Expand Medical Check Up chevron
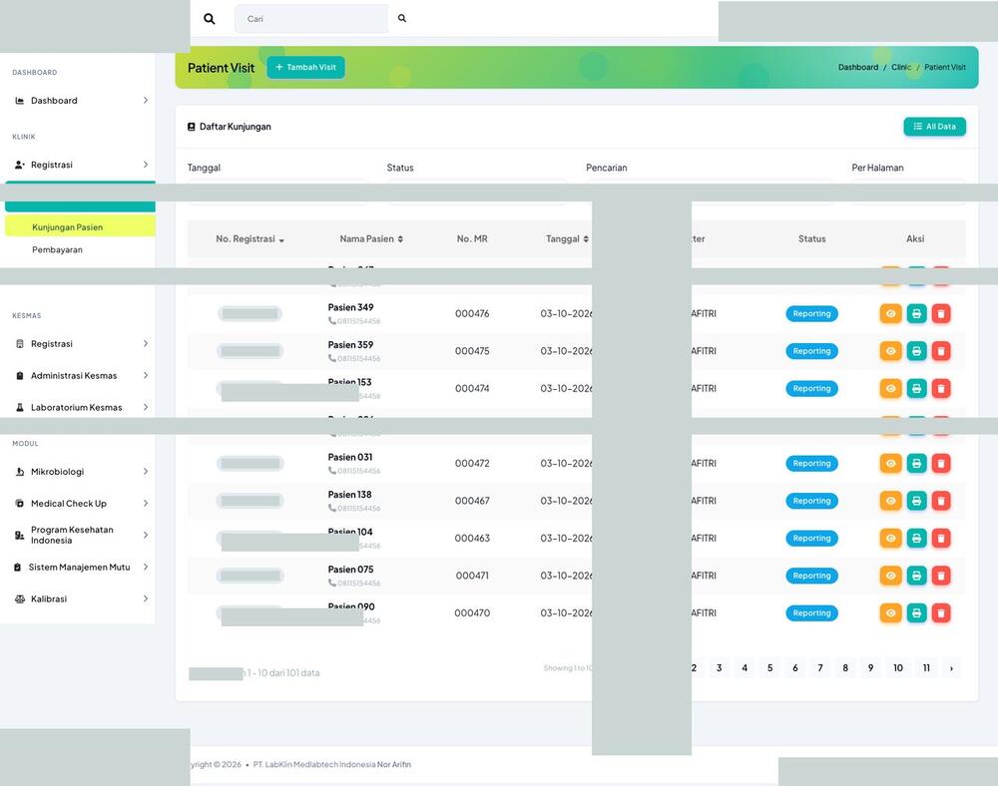 pos(146,504)
